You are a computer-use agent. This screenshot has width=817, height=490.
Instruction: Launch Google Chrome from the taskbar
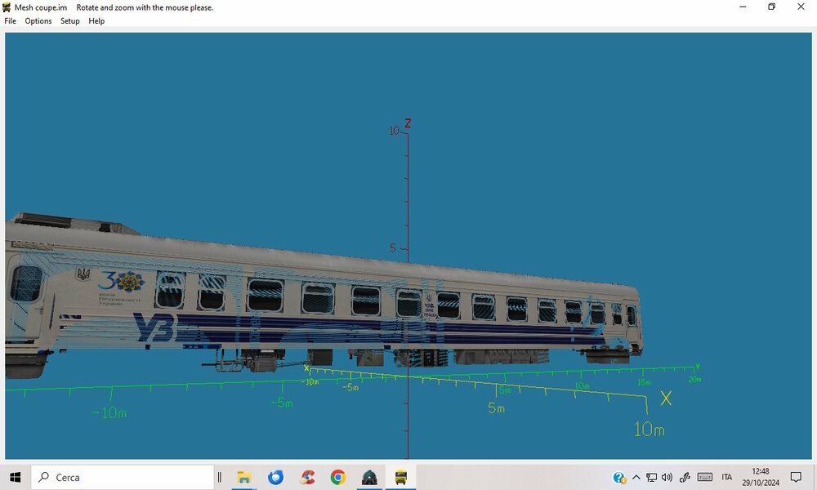click(x=338, y=477)
